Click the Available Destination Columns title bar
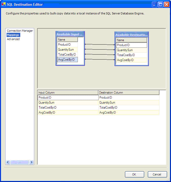This screenshot has height=182, width=171. tap(132, 35)
